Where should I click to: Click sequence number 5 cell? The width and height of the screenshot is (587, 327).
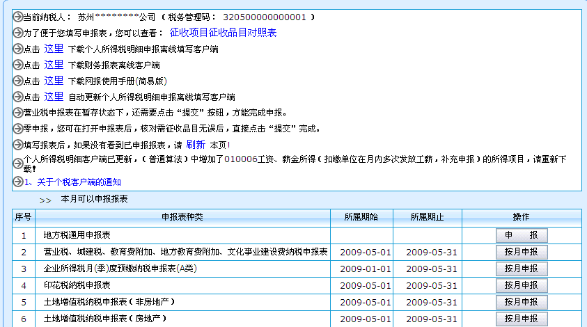pyautogui.click(x=24, y=303)
